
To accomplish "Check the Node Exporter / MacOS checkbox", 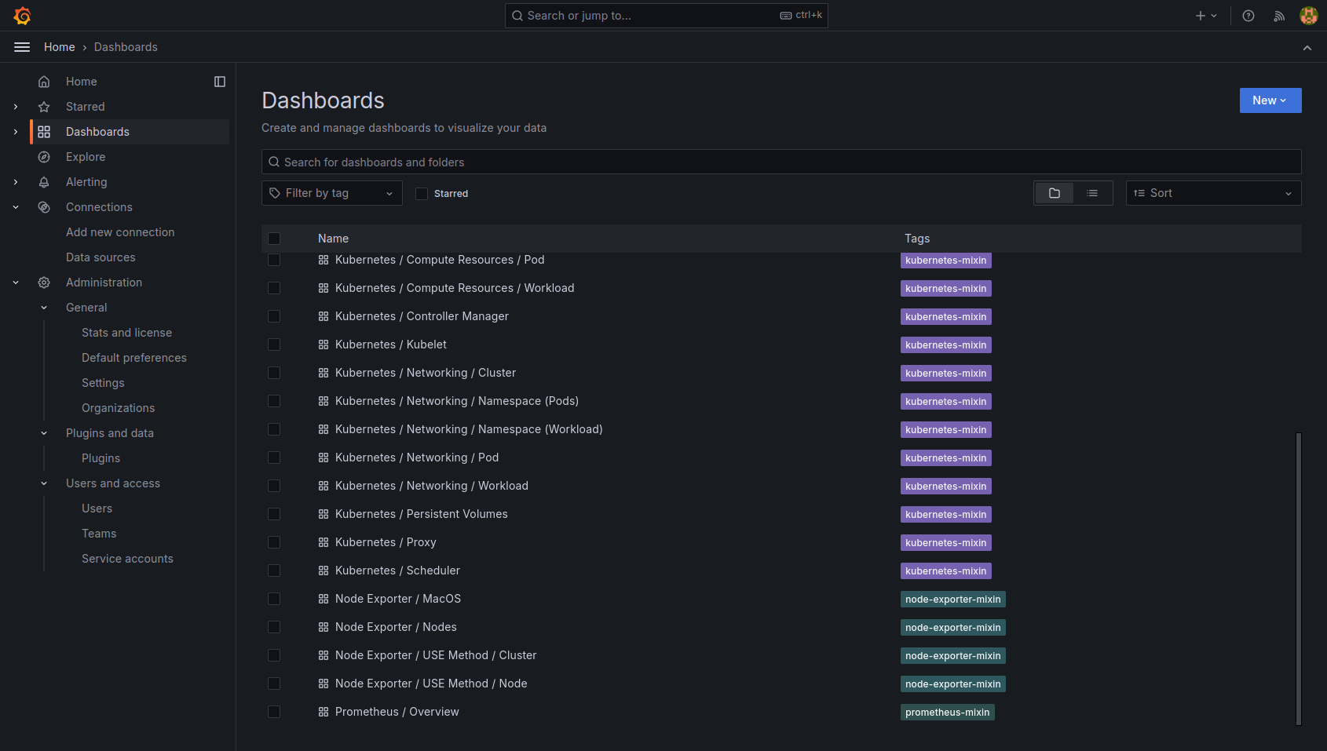I will [274, 599].
